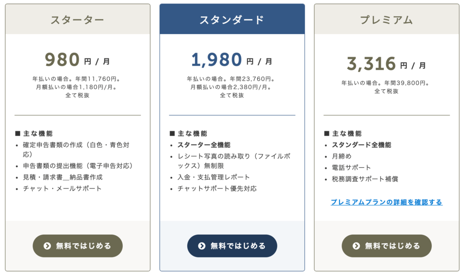464x275 pixels.
Task: Click the チャット・メールサポート feature item
Action: [63, 188]
